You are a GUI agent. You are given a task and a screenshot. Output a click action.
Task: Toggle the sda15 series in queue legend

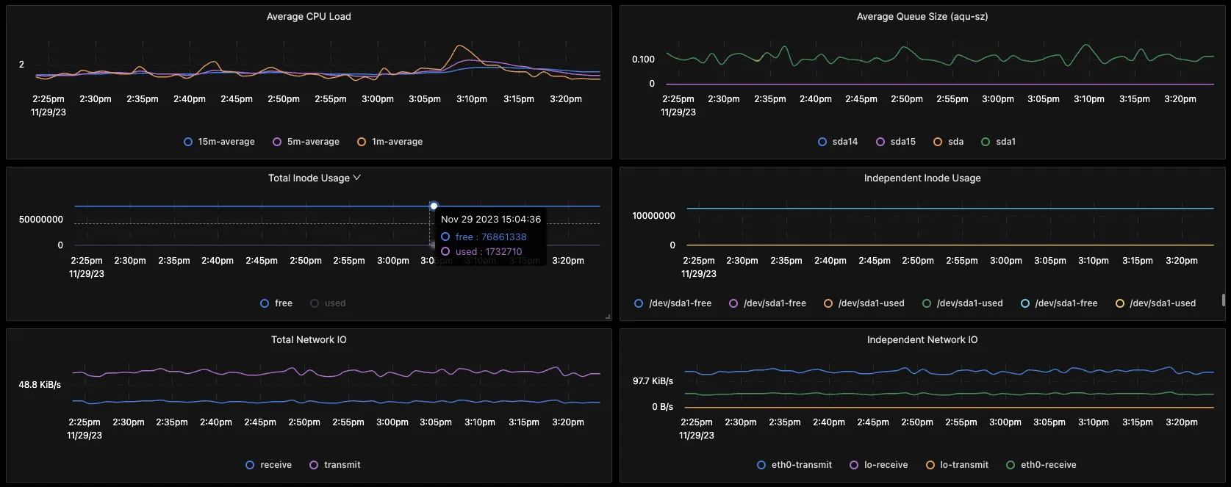pyautogui.click(x=895, y=142)
